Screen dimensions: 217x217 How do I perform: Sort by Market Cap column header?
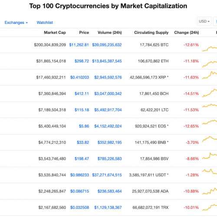pos(55,33)
